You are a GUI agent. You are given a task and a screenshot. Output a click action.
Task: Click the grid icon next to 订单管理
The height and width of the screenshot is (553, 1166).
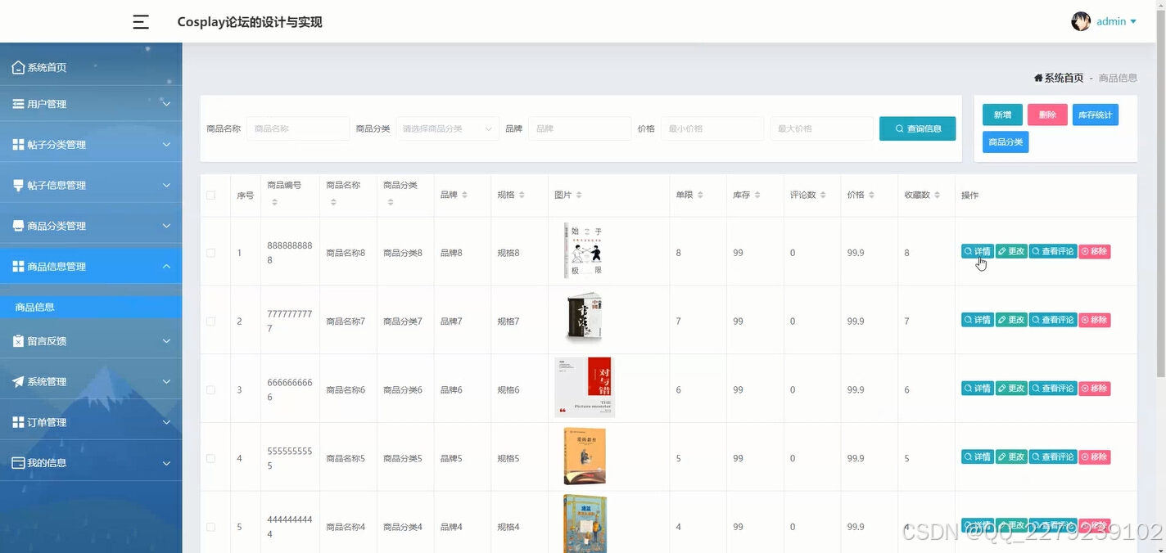tap(17, 421)
